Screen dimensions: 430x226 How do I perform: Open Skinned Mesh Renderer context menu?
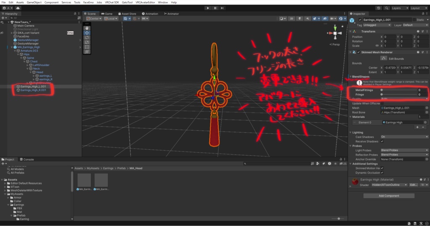[427, 52]
